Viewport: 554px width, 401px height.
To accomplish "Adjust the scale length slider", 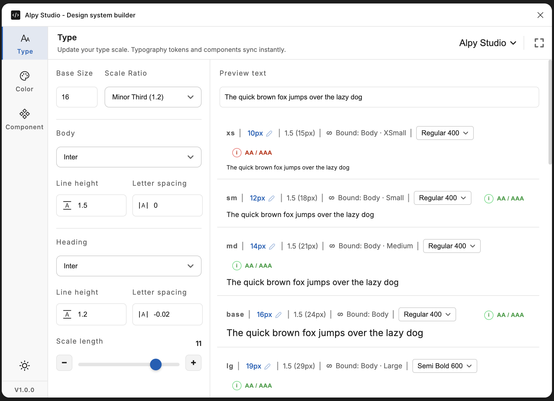I will 156,364.
